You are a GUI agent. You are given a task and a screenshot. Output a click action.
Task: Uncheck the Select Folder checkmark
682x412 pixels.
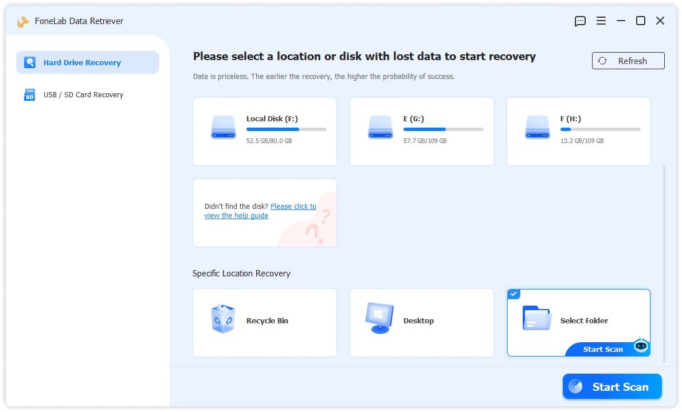pyautogui.click(x=514, y=294)
